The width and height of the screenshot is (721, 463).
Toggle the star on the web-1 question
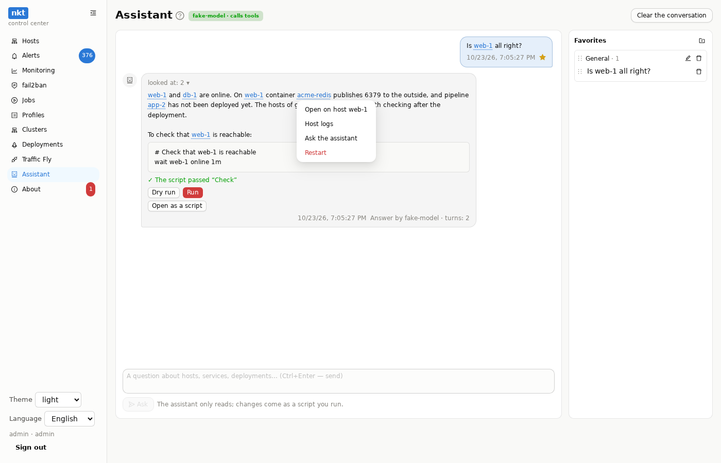click(542, 58)
